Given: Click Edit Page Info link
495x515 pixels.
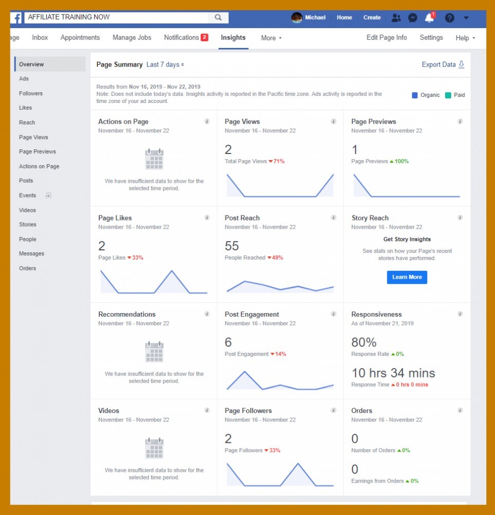Looking at the screenshot, I should point(386,38).
